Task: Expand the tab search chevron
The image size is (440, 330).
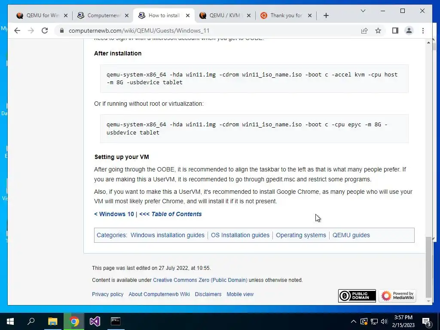Action: click(x=363, y=11)
